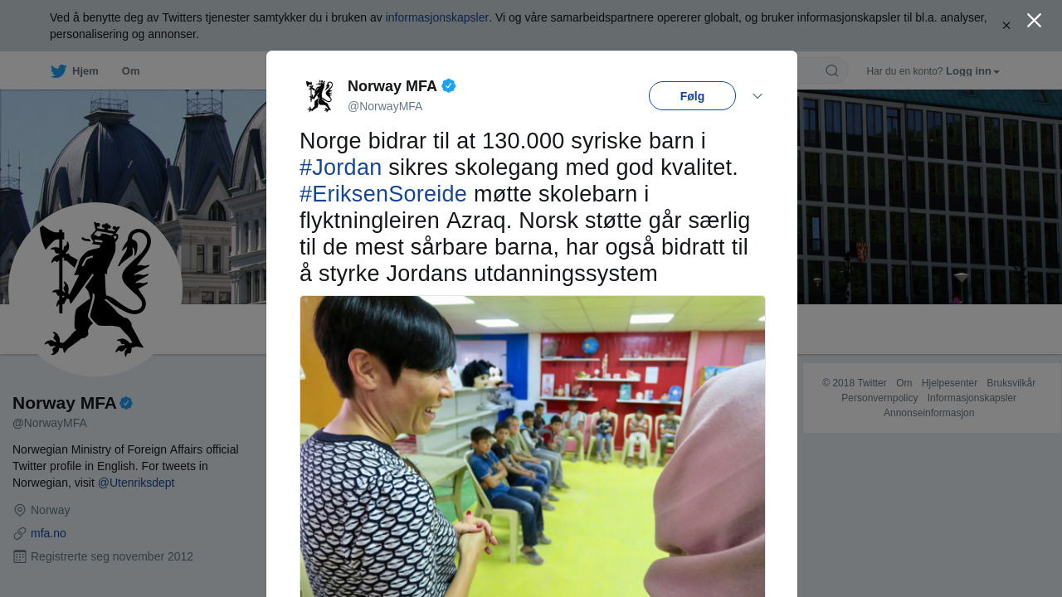This screenshot has height=597, width=1062.
Task: Follow Norway MFA with the Følg button
Action: click(x=692, y=96)
